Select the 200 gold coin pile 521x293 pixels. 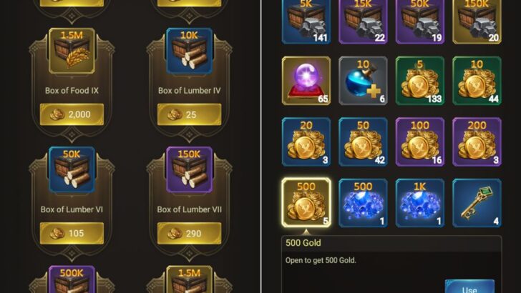[x=477, y=141]
